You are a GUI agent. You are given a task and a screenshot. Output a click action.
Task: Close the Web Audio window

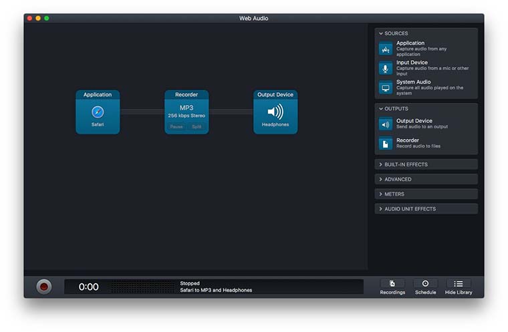(29, 19)
